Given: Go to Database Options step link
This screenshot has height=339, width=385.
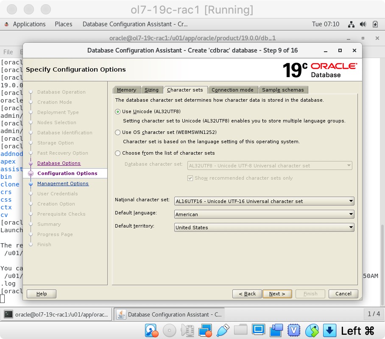Looking at the screenshot, I should pyautogui.click(x=59, y=163).
